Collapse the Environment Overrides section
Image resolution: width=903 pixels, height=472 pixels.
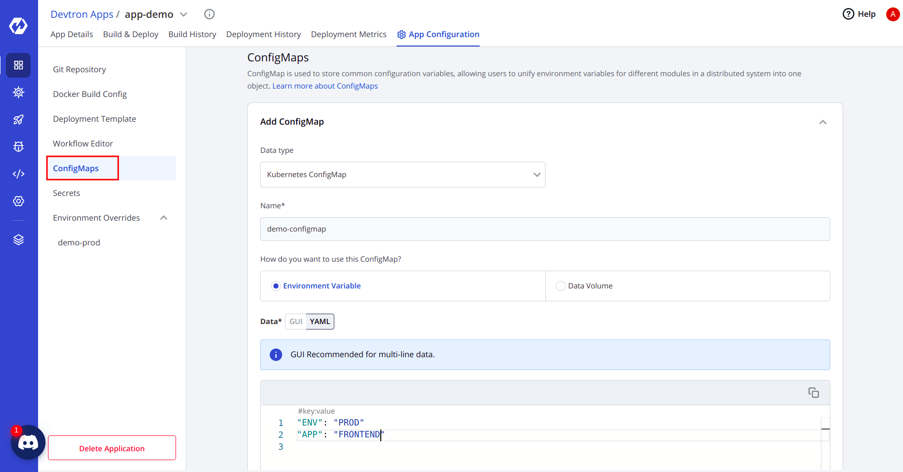(164, 218)
